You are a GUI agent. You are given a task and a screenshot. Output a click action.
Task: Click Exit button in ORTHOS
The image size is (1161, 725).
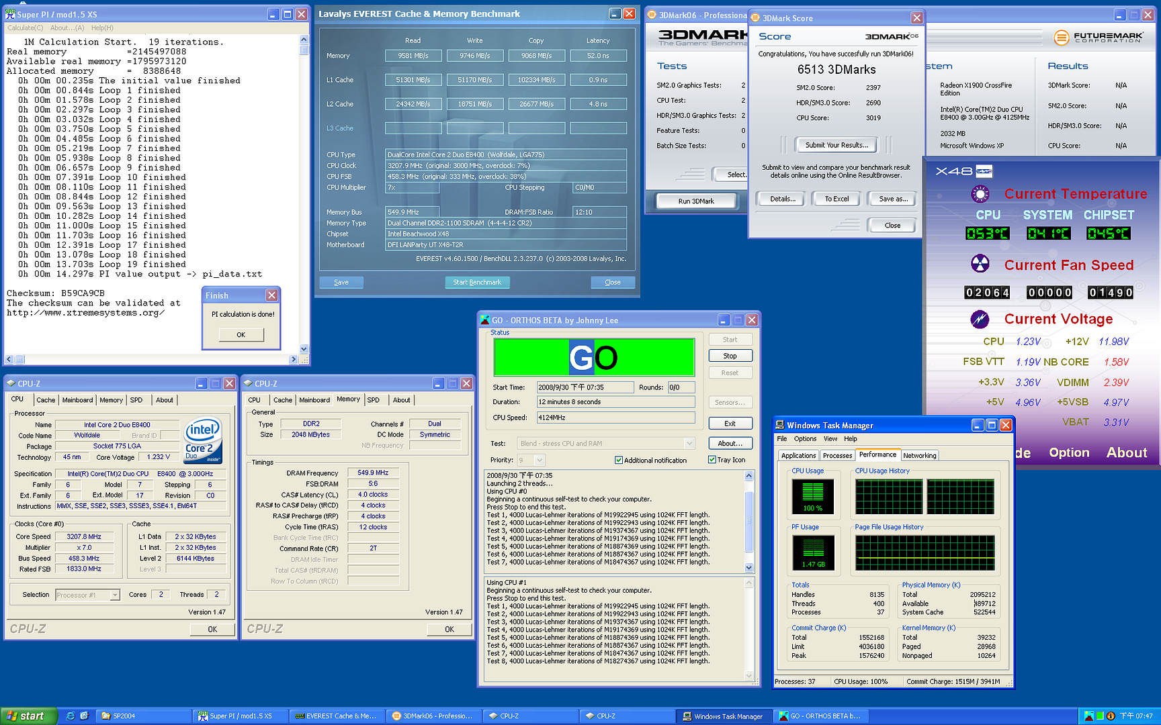tap(730, 424)
